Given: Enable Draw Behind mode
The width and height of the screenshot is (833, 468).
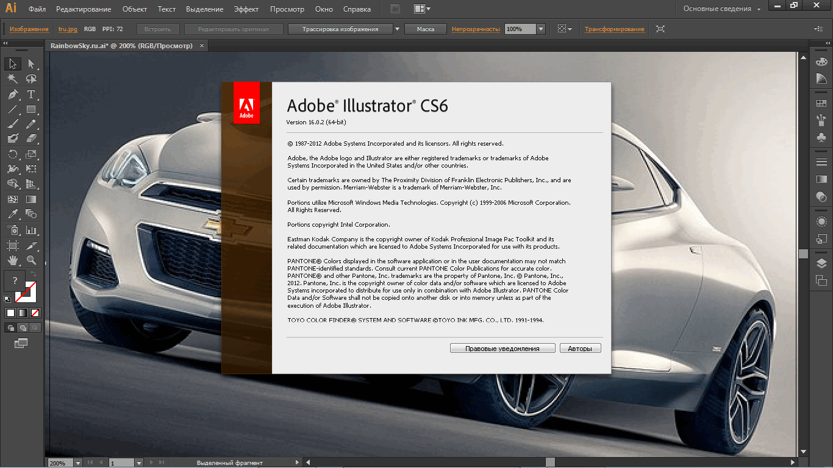Looking at the screenshot, I should (23, 327).
